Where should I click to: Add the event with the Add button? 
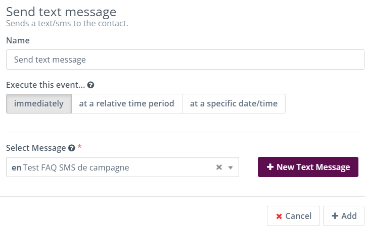click(x=344, y=216)
